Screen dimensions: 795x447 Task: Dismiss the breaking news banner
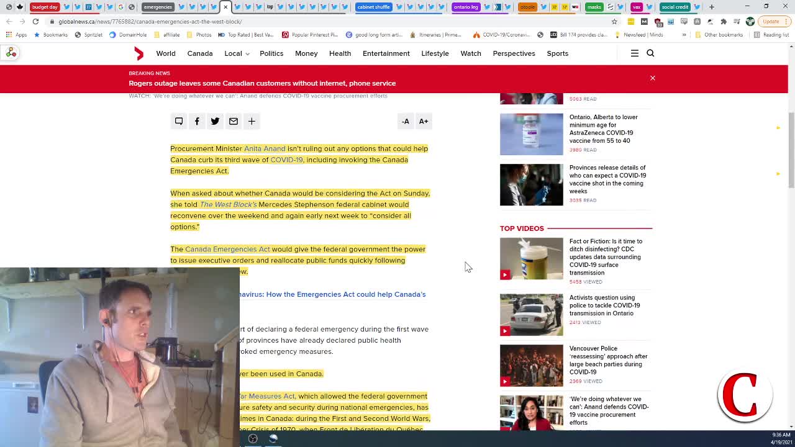(653, 78)
